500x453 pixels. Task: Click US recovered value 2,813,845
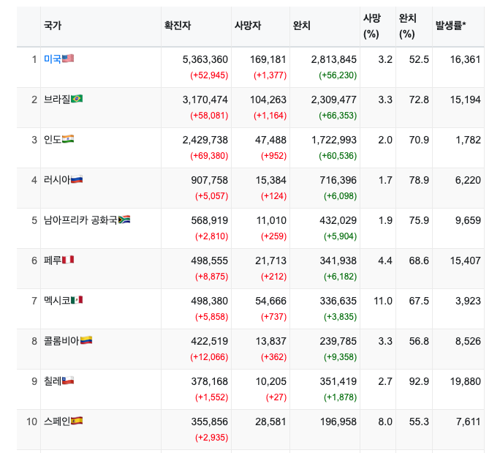pyautogui.click(x=334, y=59)
